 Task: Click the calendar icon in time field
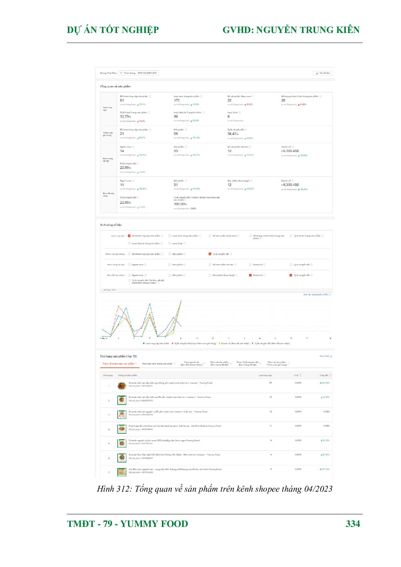point(121,73)
